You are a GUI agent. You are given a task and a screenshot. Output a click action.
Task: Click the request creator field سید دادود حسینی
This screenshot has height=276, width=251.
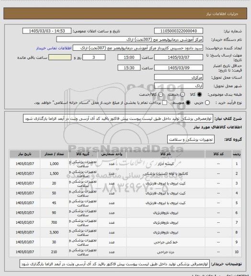[138, 48]
